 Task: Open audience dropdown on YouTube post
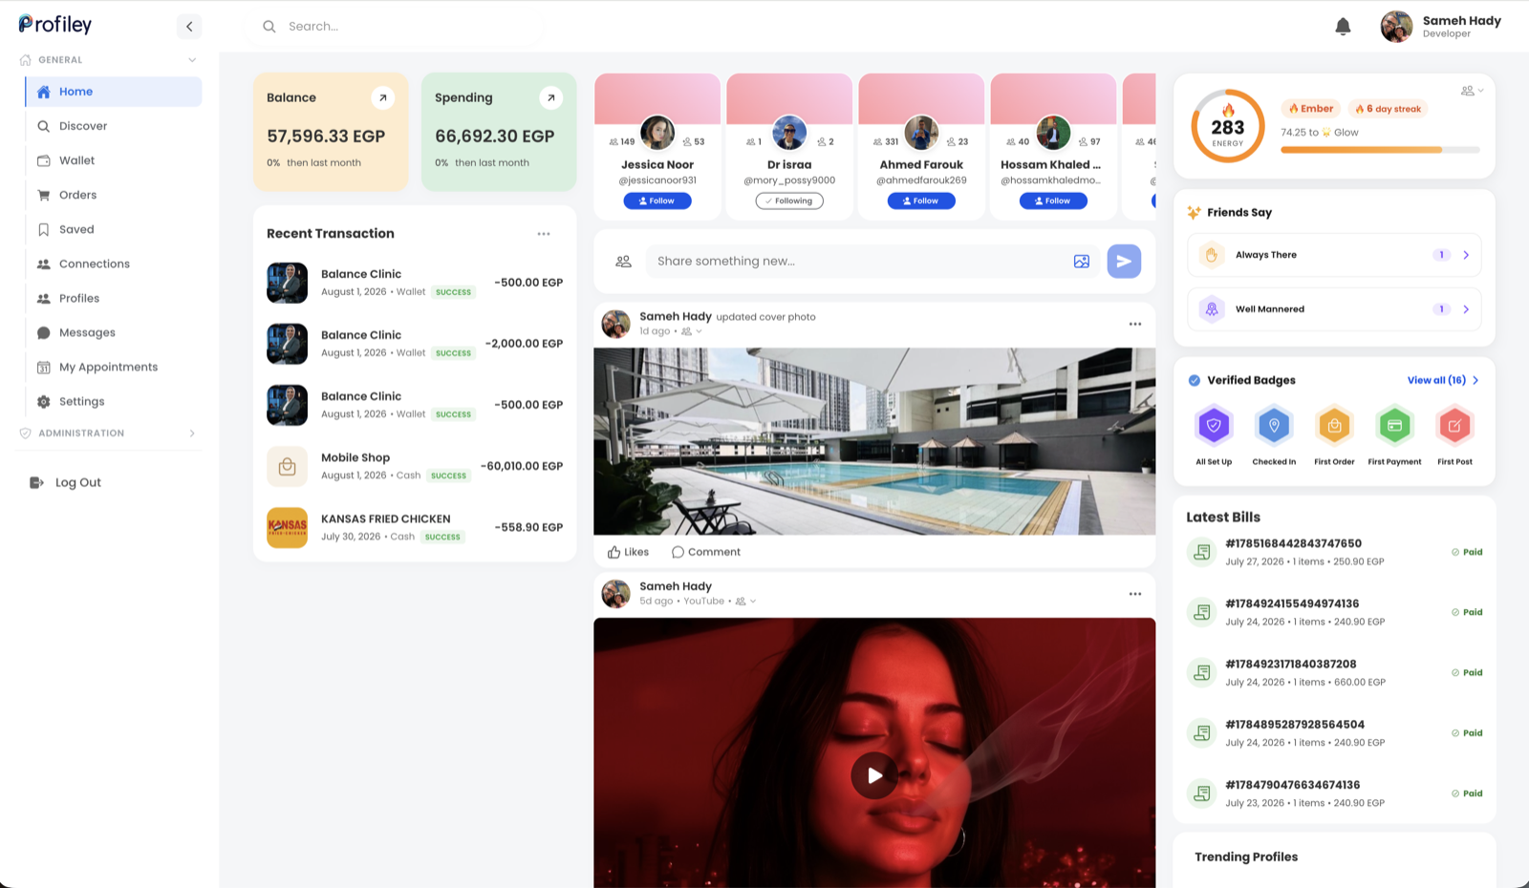pos(745,602)
